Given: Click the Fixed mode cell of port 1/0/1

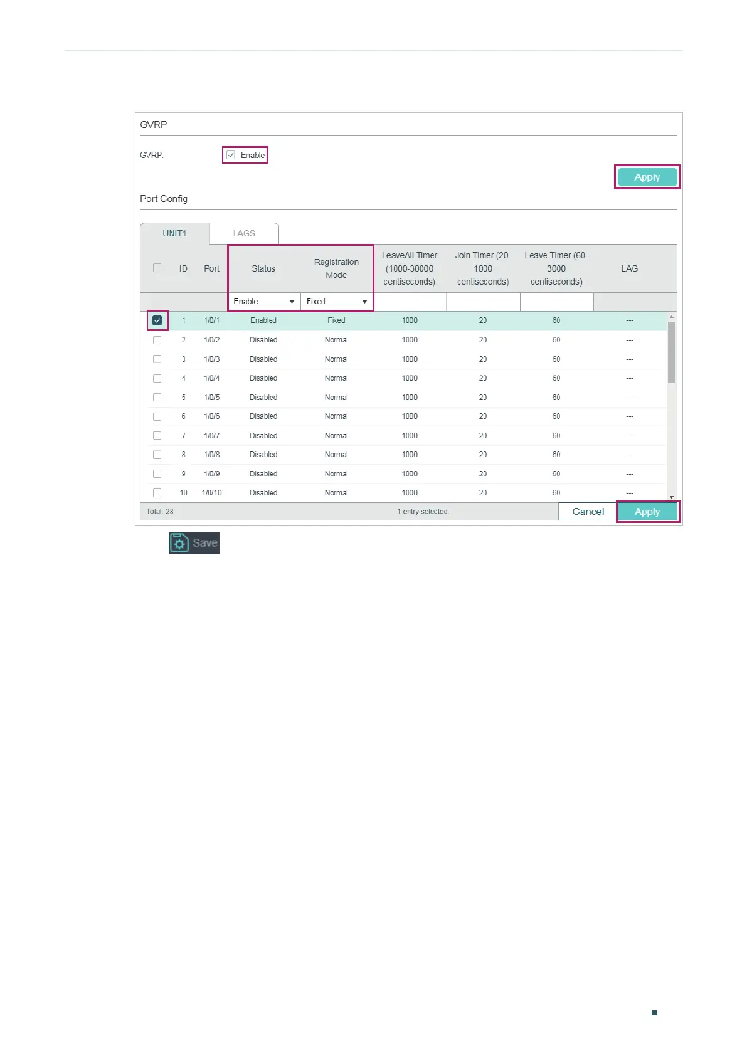Looking at the screenshot, I should pyautogui.click(x=336, y=320).
